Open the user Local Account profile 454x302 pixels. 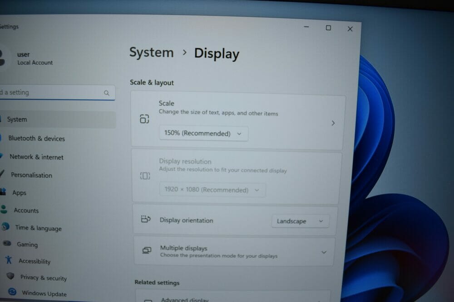(28, 58)
